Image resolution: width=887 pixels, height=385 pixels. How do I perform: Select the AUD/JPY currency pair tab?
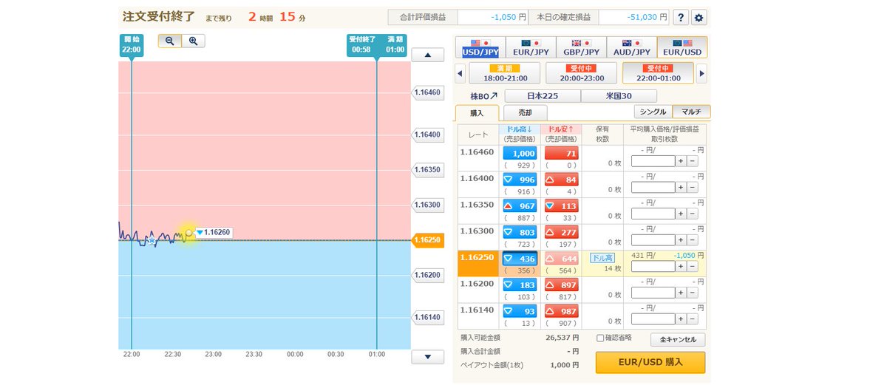(x=632, y=47)
